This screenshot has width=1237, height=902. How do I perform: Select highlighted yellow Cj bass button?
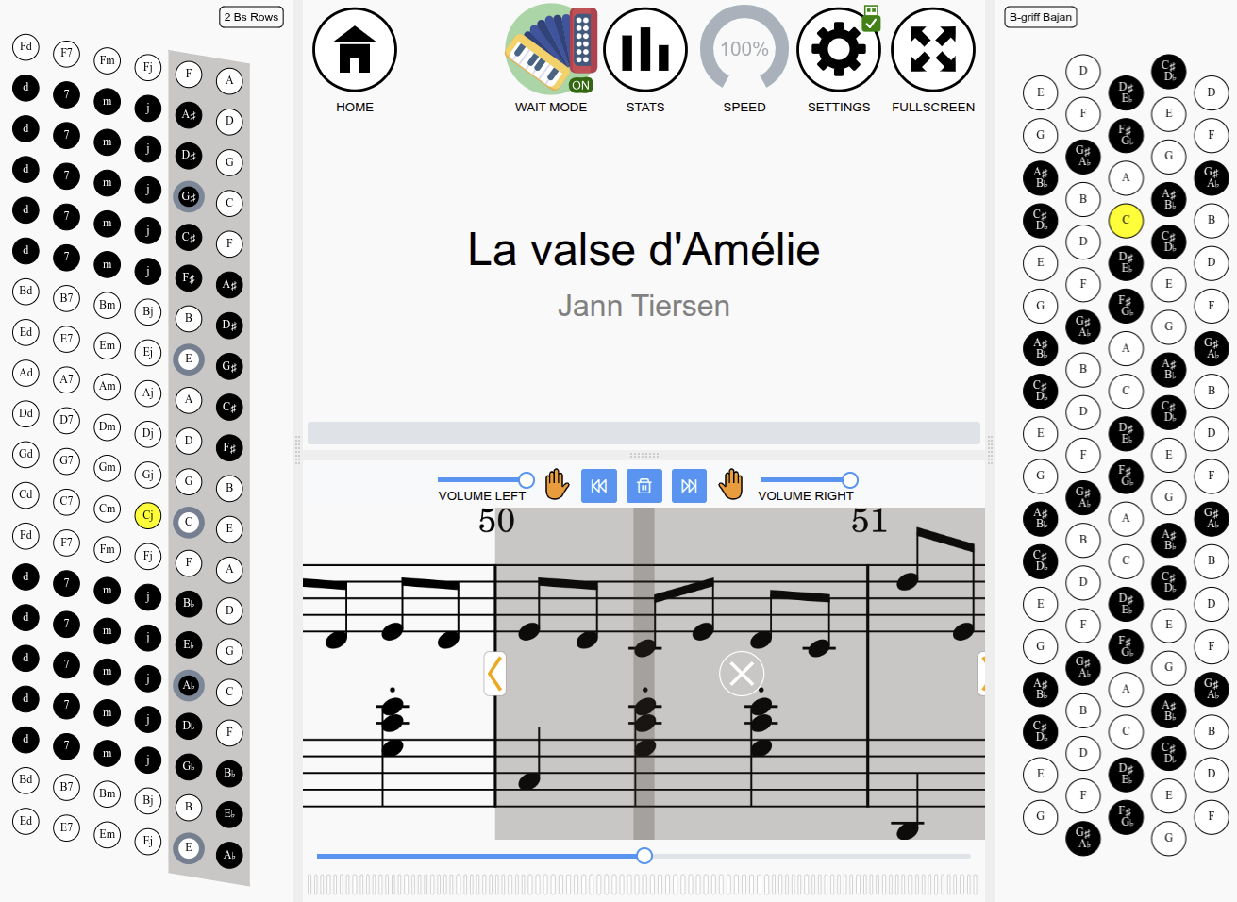tap(148, 516)
